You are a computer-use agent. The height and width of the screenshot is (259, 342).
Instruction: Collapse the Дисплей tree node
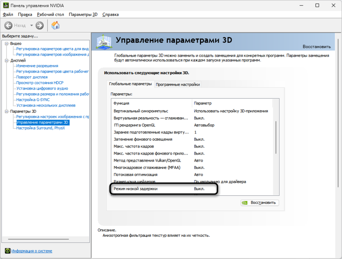pyautogui.click(x=7, y=60)
